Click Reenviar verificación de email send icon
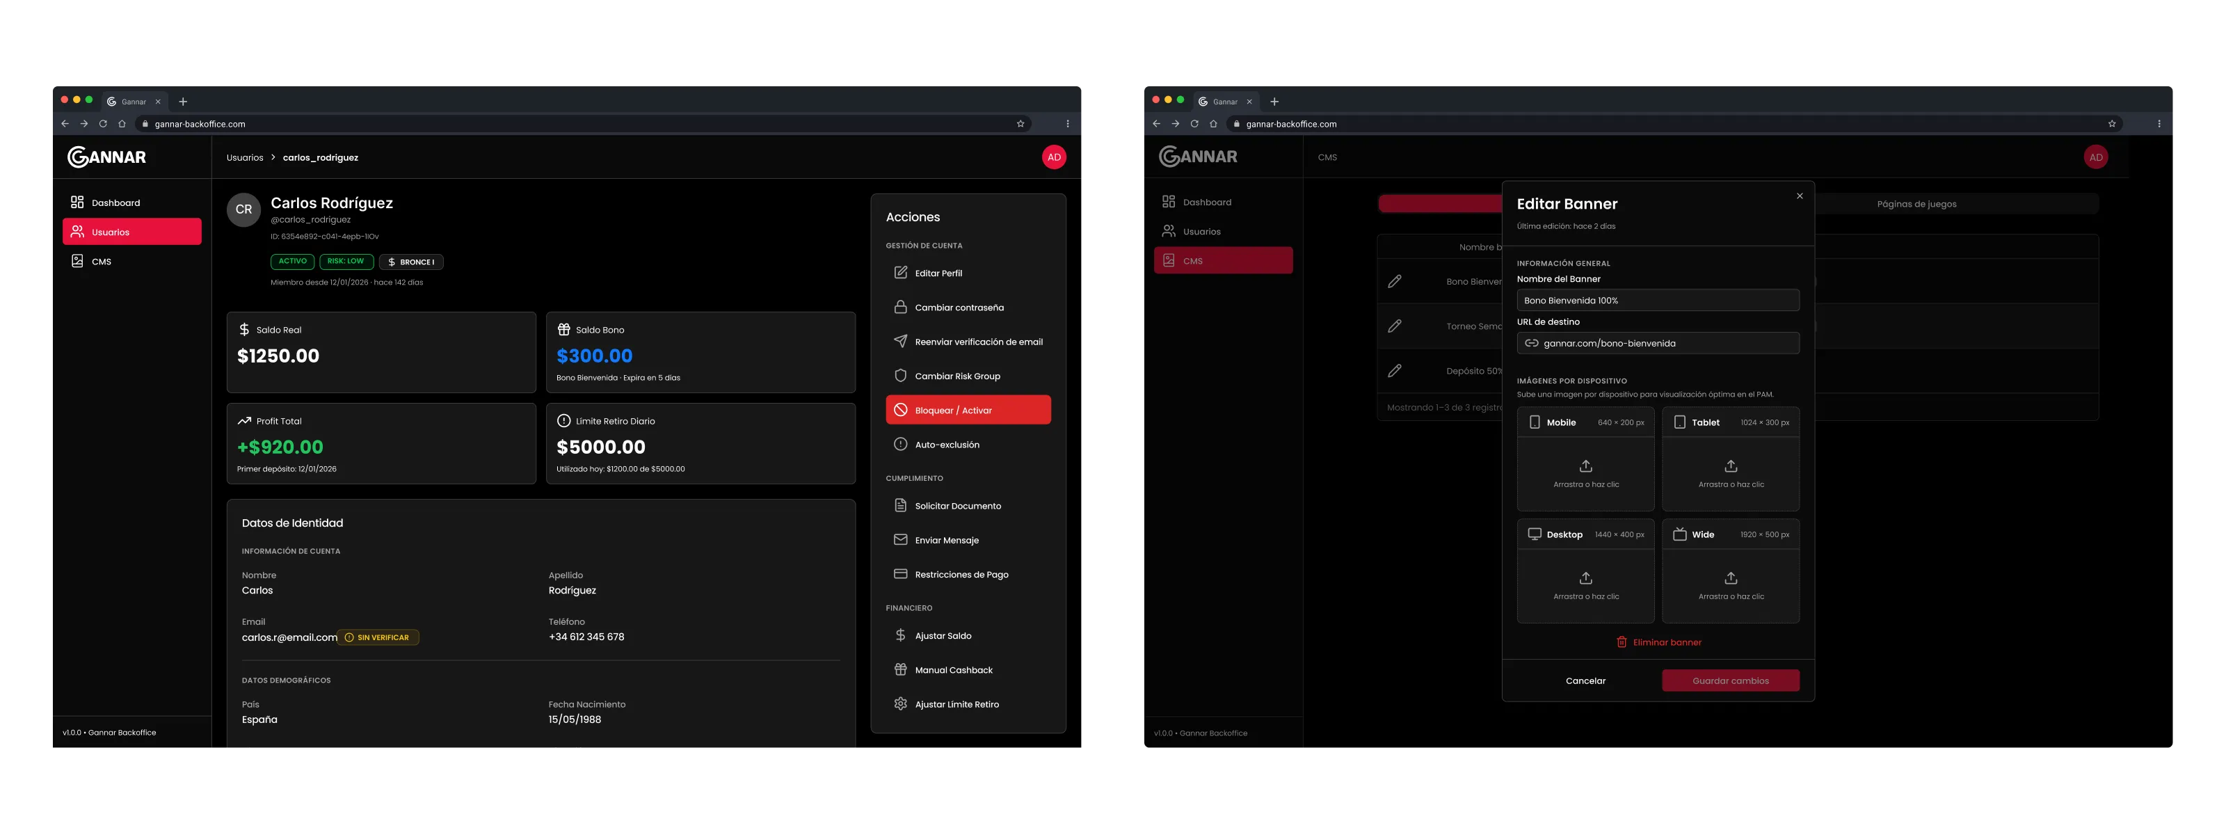 click(900, 342)
